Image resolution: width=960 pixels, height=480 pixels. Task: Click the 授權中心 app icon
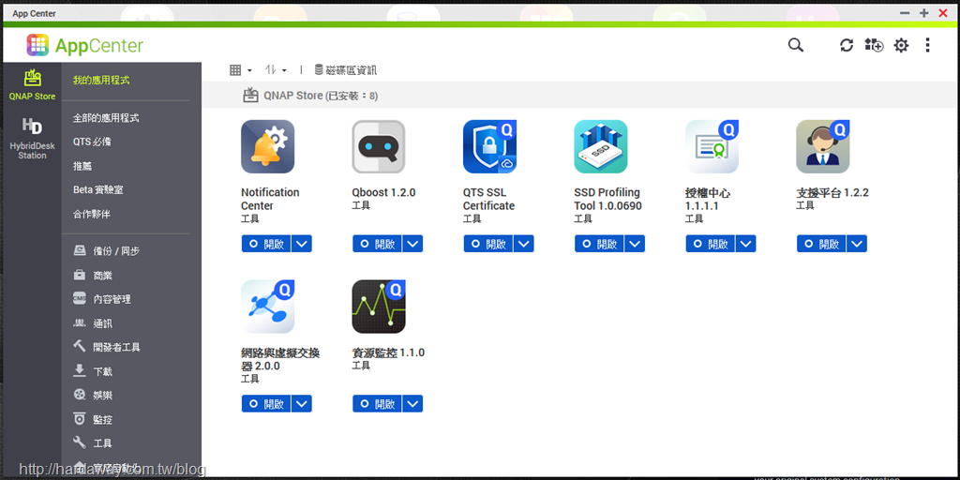click(x=712, y=147)
